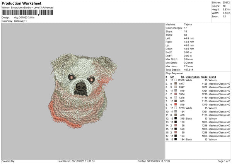Click the gray swatch in stop 4
This screenshot has height=164, width=232.
tap(175, 91)
